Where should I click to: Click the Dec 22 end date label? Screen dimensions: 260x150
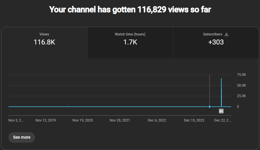click(x=222, y=120)
